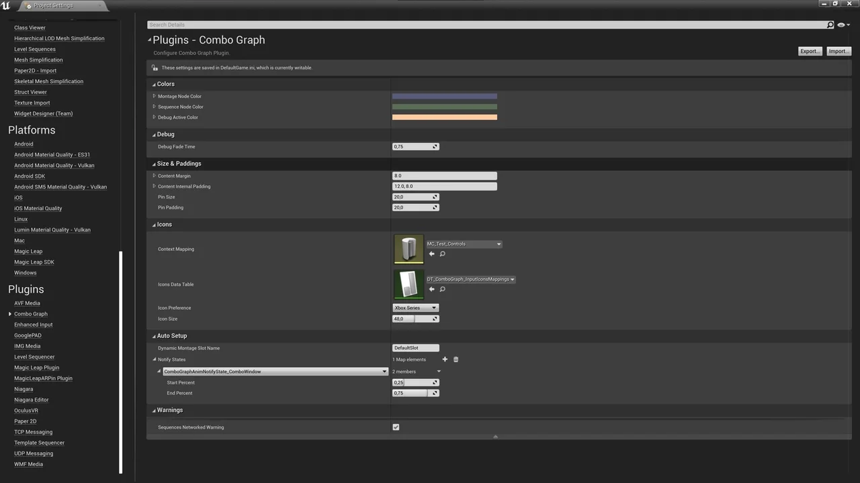860x483 pixels.
Task: Expand the Montage Node Color property
Action: pyautogui.click(x=155, y=96)
